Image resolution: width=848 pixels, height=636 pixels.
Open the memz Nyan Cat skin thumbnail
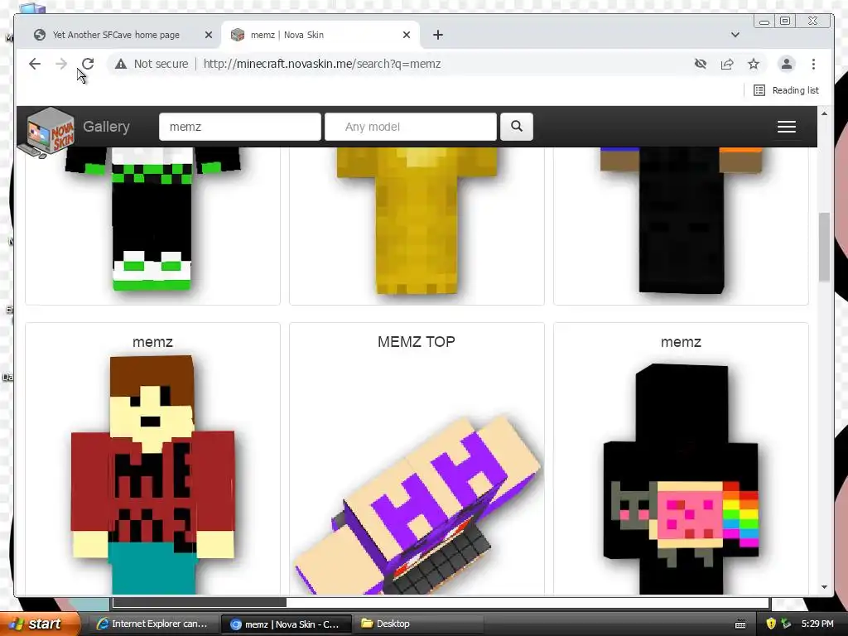[681, 479]
